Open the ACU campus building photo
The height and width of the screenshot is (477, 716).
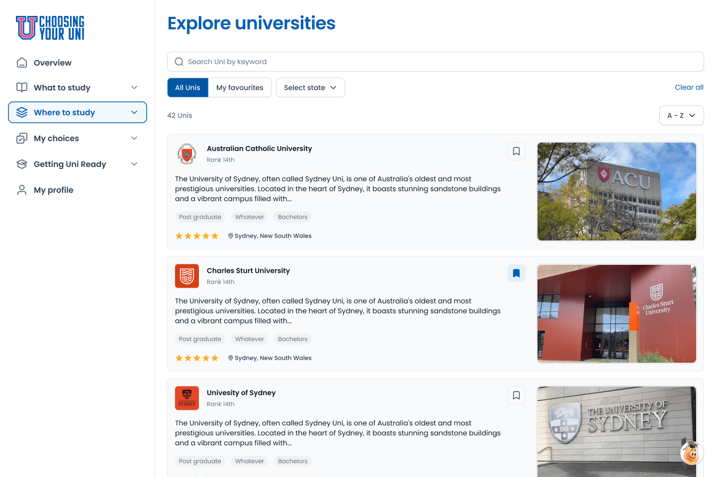click(x=617, y=192)
